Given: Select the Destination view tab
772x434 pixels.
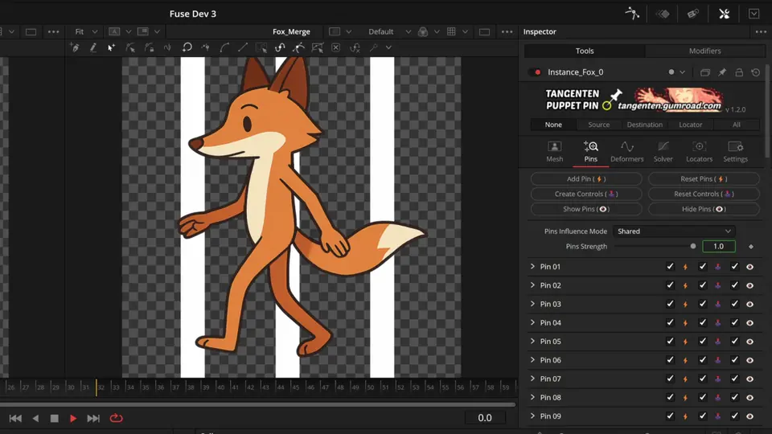Looking at the screenshot, I should tap(644, 125).
